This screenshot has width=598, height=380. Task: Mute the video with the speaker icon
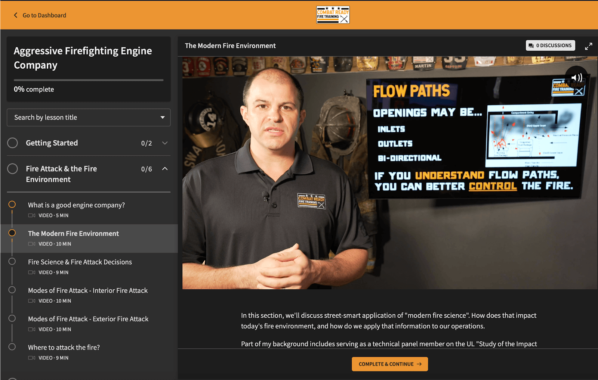pyautogui.click(x=577, y=77)
